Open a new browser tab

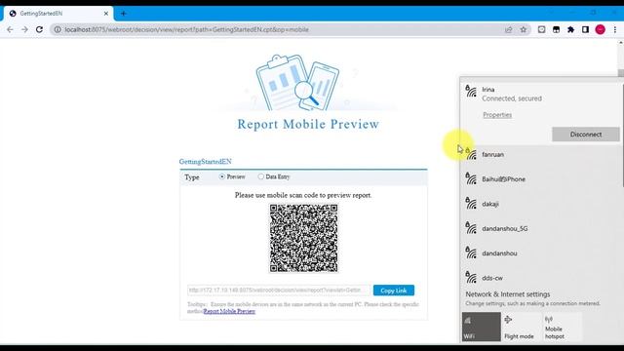point(124,14)
